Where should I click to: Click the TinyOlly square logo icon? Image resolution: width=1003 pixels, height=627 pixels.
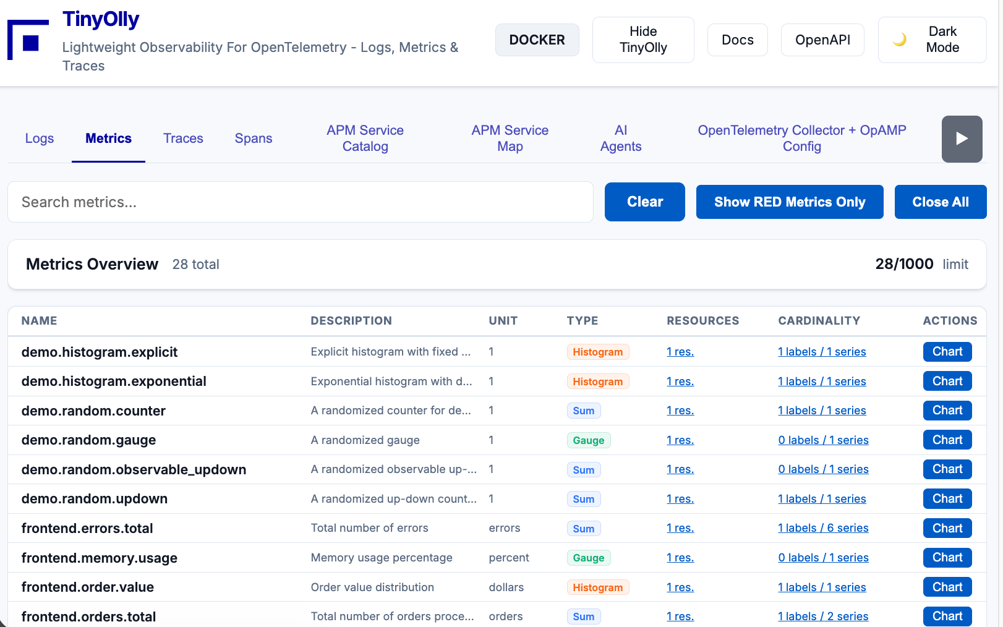coord(28,40)
